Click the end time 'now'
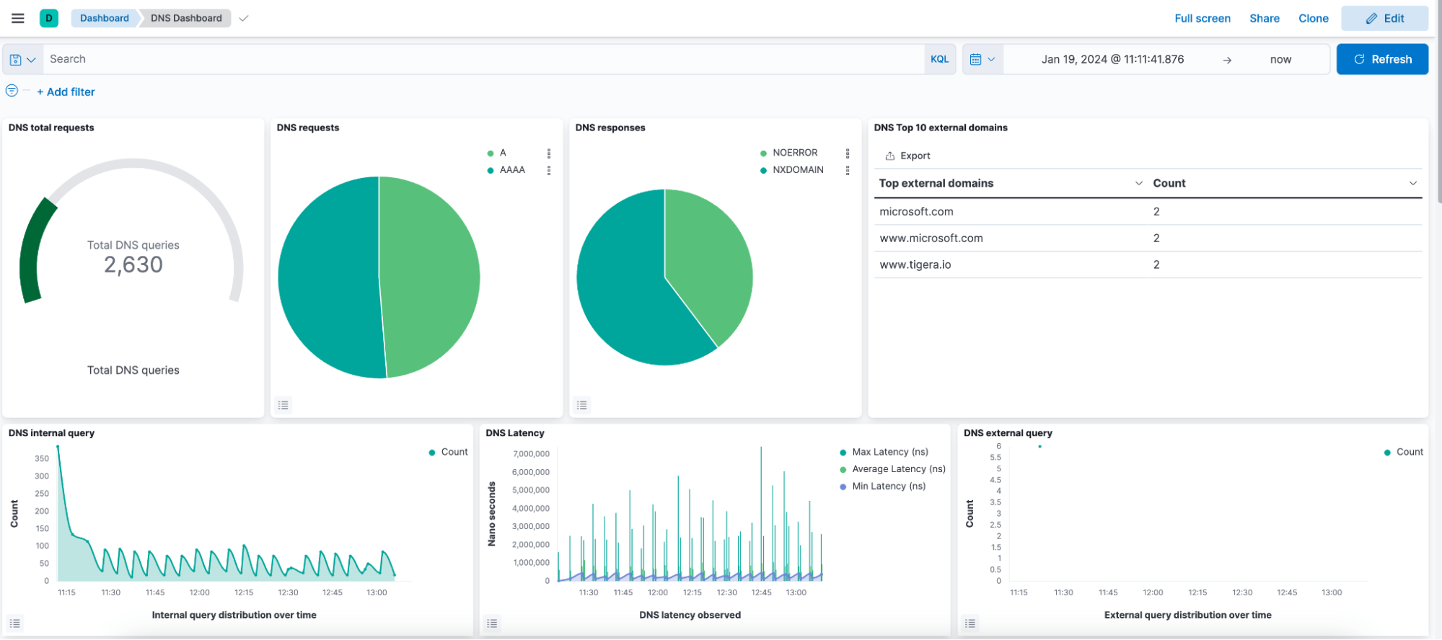Viewport: 1442px width, 640px height. (1280, 60)
